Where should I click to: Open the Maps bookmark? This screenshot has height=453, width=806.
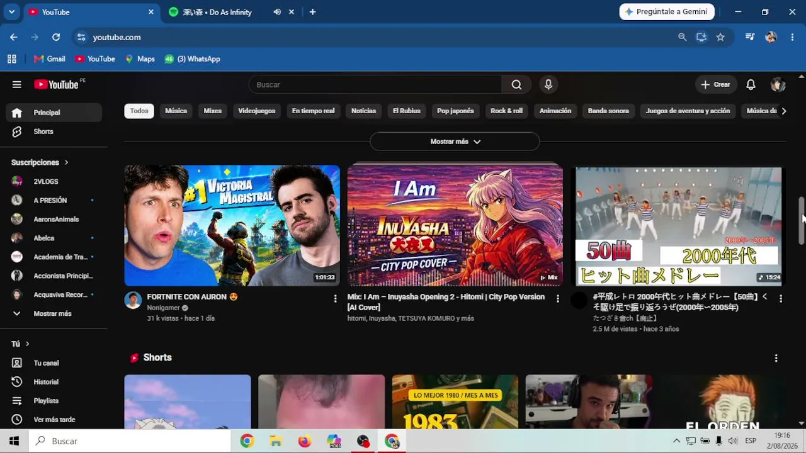coord(140,59)
